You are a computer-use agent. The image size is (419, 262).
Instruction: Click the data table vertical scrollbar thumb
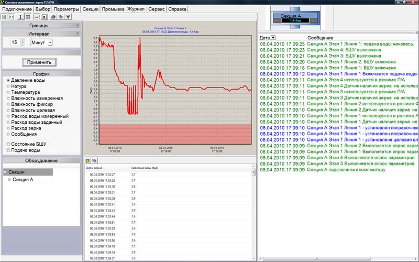(x=253, y=172)
